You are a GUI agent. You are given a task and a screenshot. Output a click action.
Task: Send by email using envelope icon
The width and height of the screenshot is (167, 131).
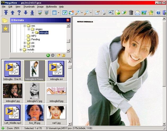137,13
